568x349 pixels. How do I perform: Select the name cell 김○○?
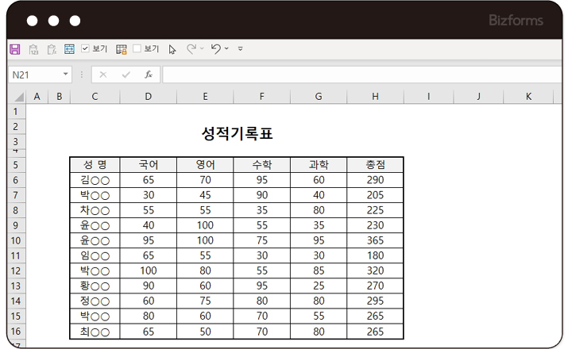tap(95, 180)
